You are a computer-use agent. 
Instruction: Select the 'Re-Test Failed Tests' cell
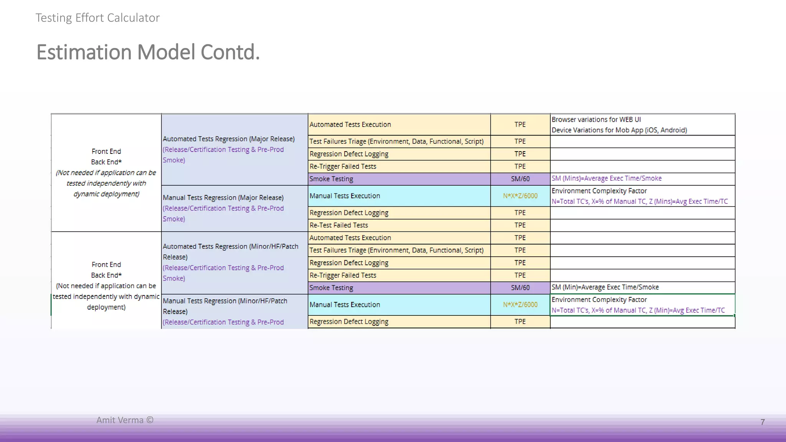[399, 225]
